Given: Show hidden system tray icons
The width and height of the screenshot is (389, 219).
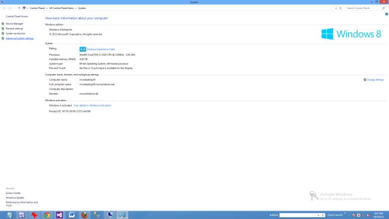Looking at the screenshot, I should point(349,215).
